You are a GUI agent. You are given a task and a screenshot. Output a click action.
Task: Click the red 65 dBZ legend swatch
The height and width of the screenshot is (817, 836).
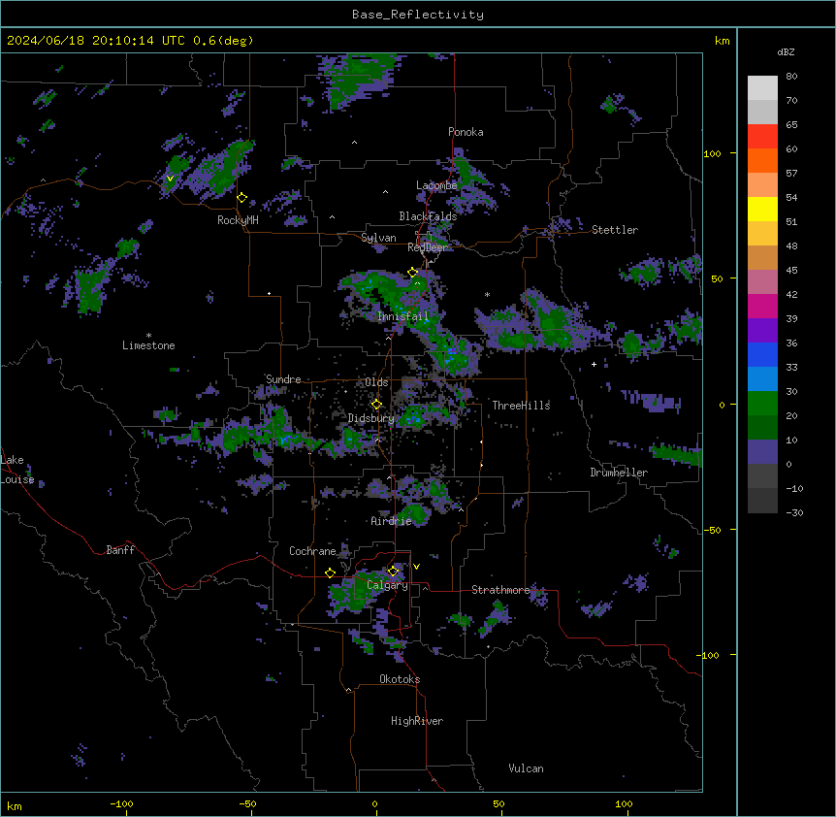point(762,137)
